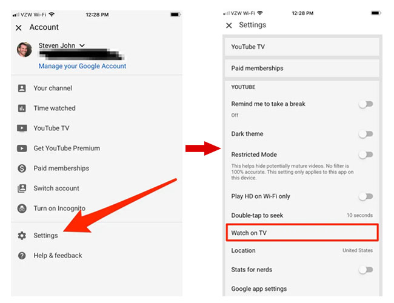Enable the Dark theme switch
Screen dimensions: 394x303
click(365, 134)
